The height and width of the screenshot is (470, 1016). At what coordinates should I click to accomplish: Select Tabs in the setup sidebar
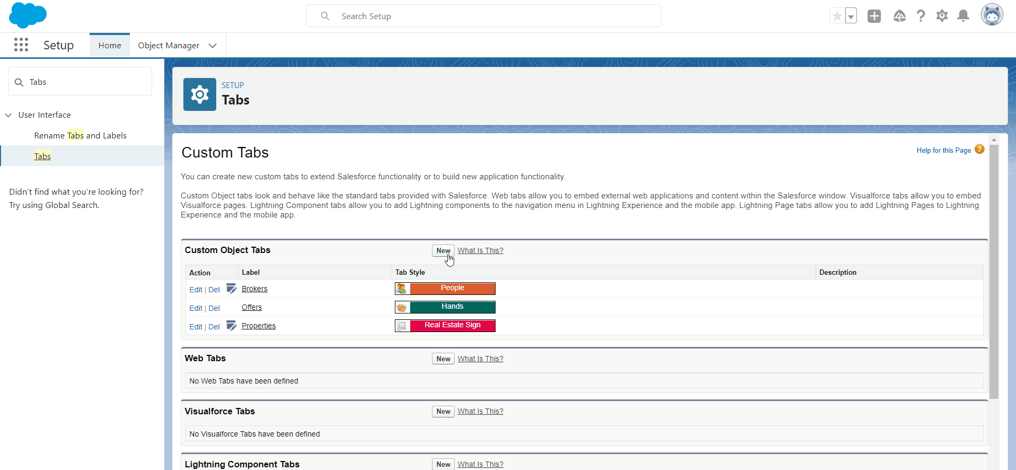[42, 156]
